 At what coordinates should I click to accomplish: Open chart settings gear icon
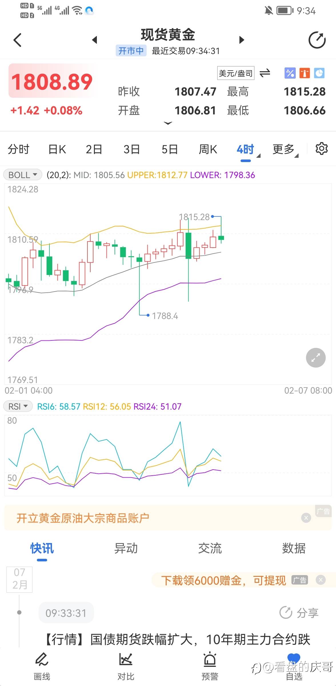coord(321,149)
